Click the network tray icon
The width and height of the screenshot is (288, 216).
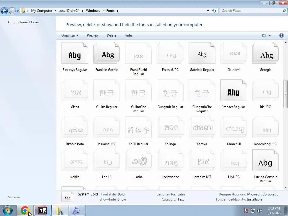(x=253, y=211)
